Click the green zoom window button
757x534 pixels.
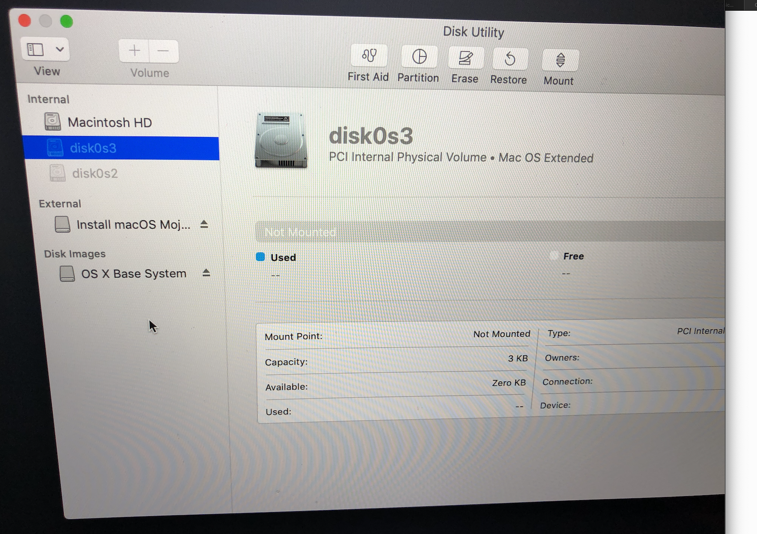tap(66, 21)
